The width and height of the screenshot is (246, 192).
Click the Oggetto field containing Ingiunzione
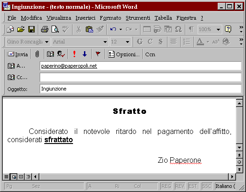coord(141,89)
